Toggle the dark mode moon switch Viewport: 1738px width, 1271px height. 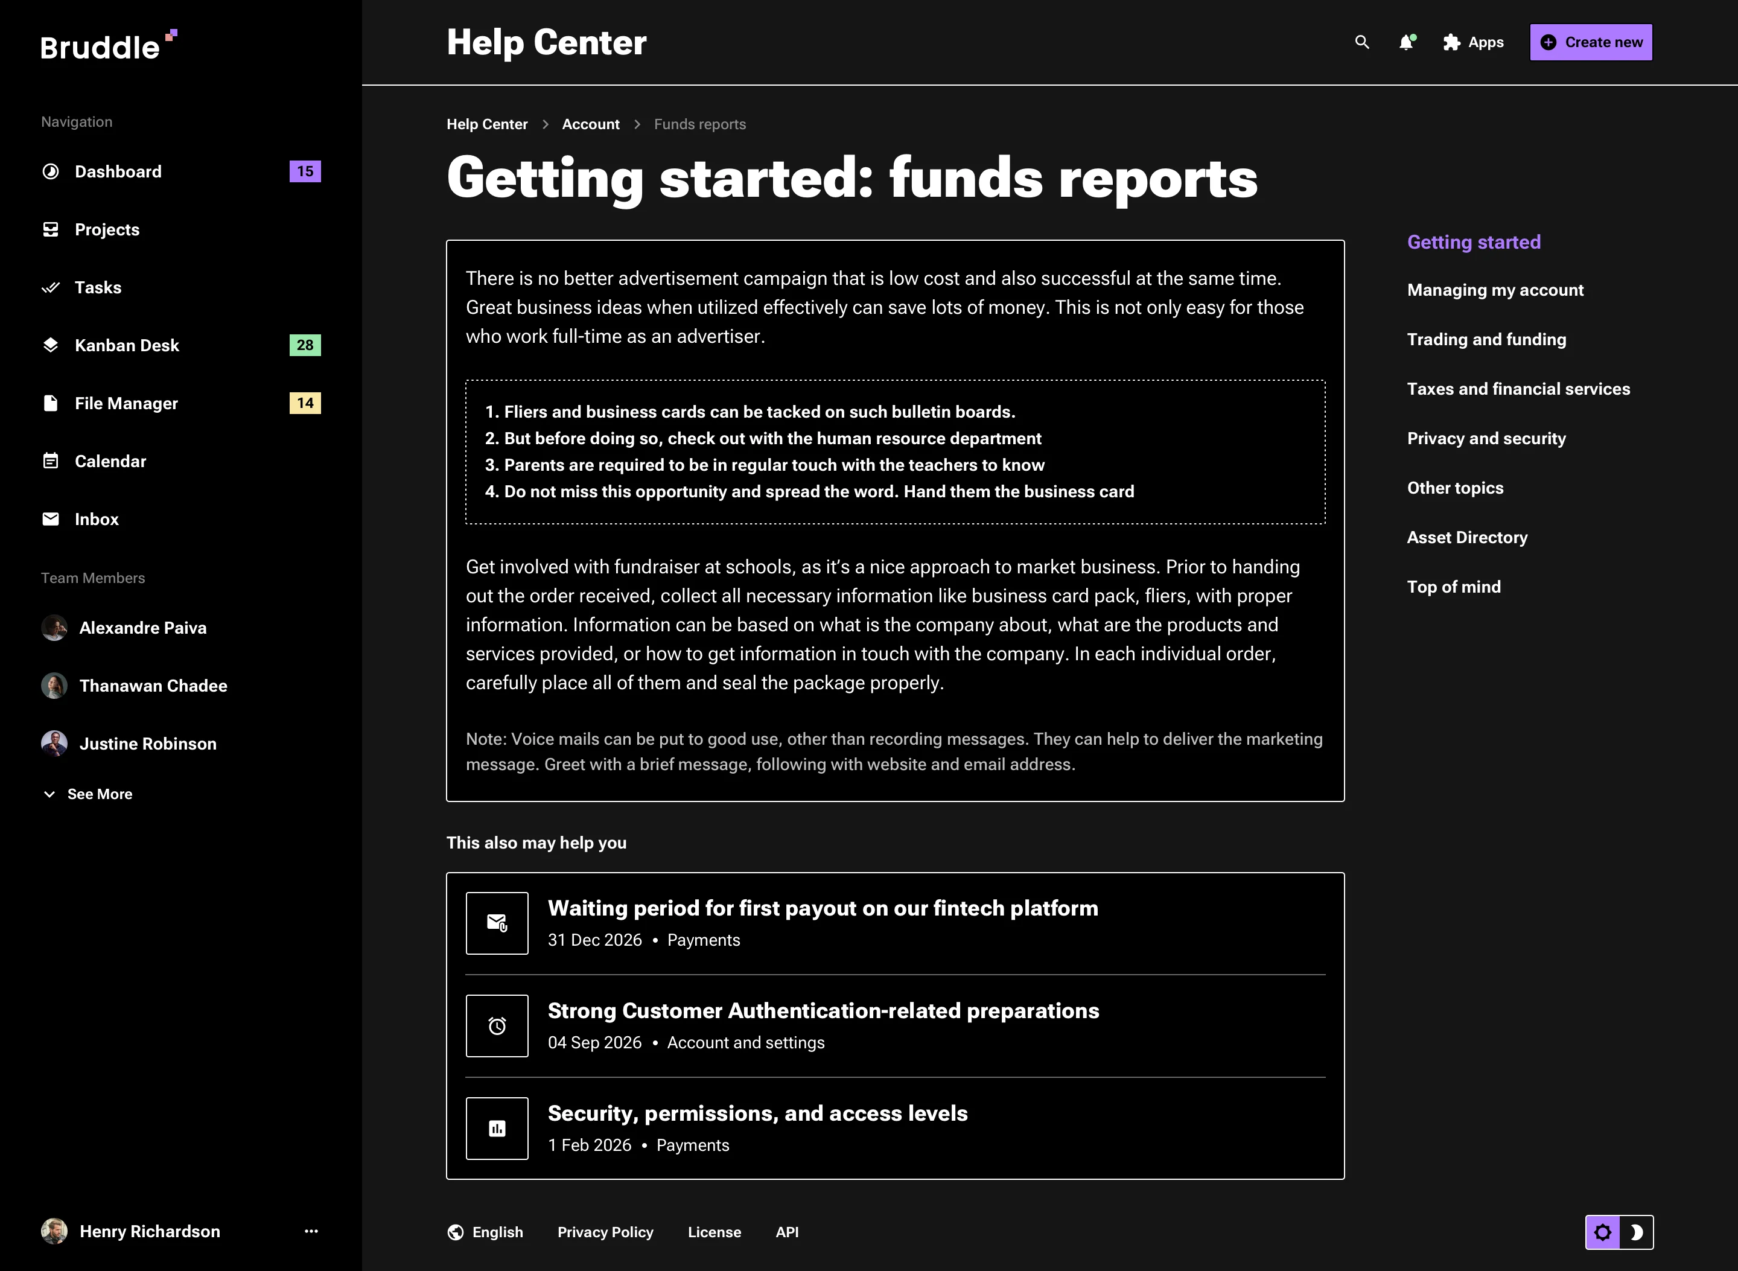click(1637, 1232)
